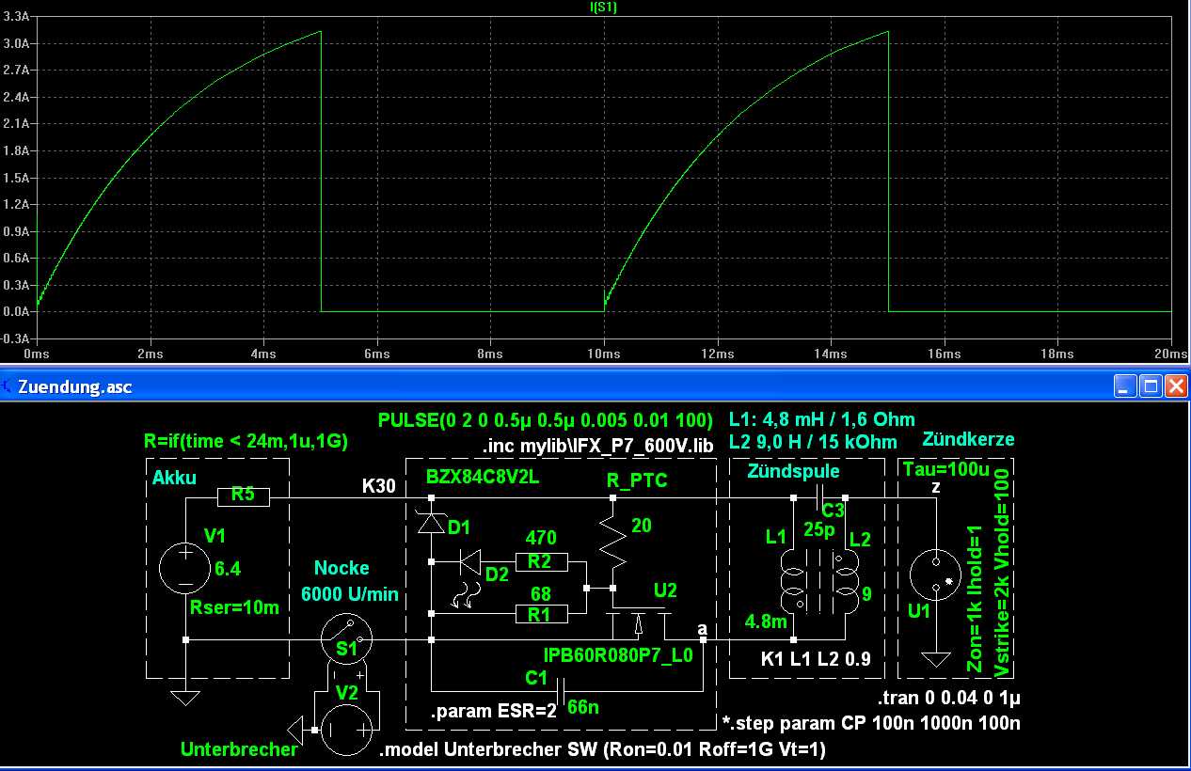
Task: Click the R5 resistor in the Akku box
Action: tap(243, 496)
